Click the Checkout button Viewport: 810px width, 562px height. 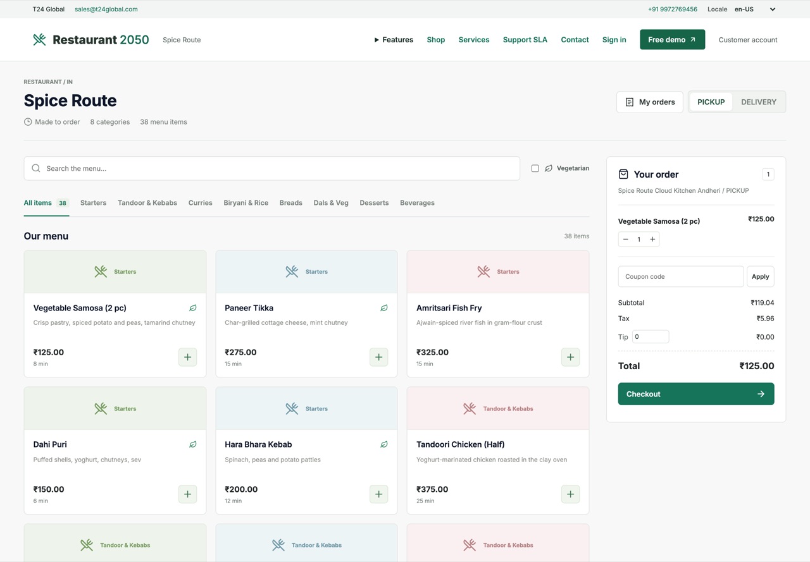(696, 394)
